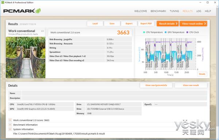The width and height of the screenshot is (219, 140).
Task: Open the Help tab
Action: coord(208,11)
